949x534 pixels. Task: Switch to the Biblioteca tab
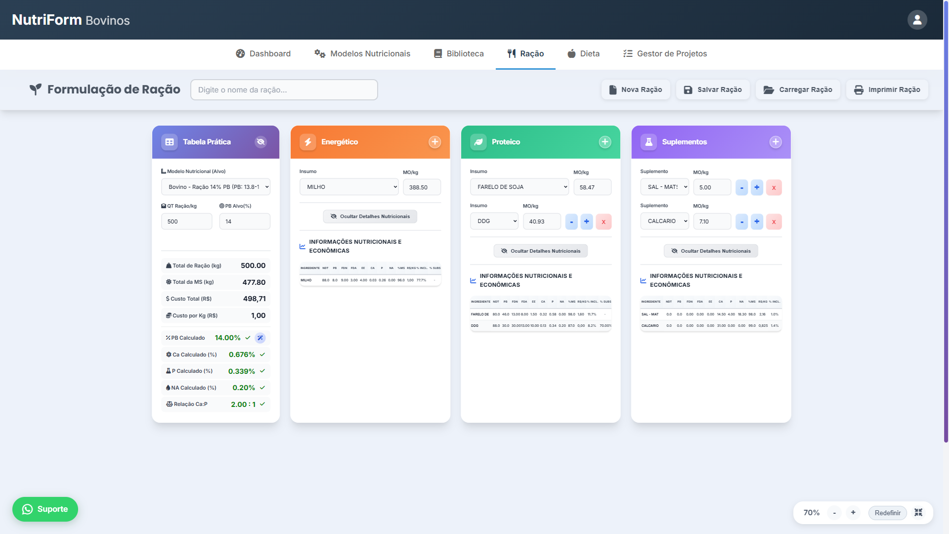pos(459,54)
